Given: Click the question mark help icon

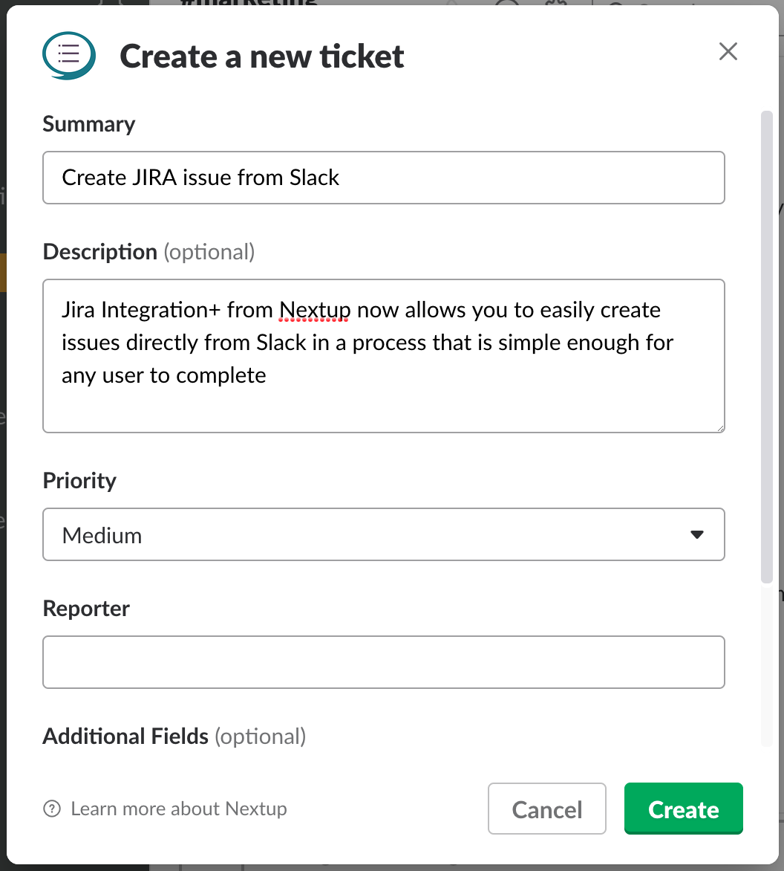Looking at the screenshot, I should 52,809.
